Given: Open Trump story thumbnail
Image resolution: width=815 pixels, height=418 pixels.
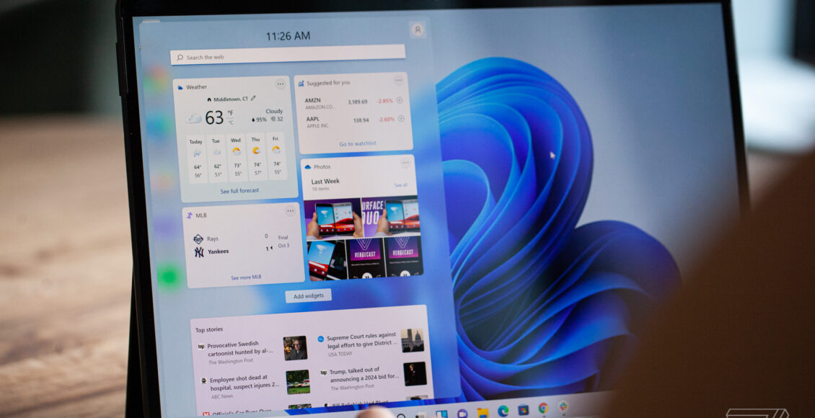Looking at the screenshot, I should (415, 374).
